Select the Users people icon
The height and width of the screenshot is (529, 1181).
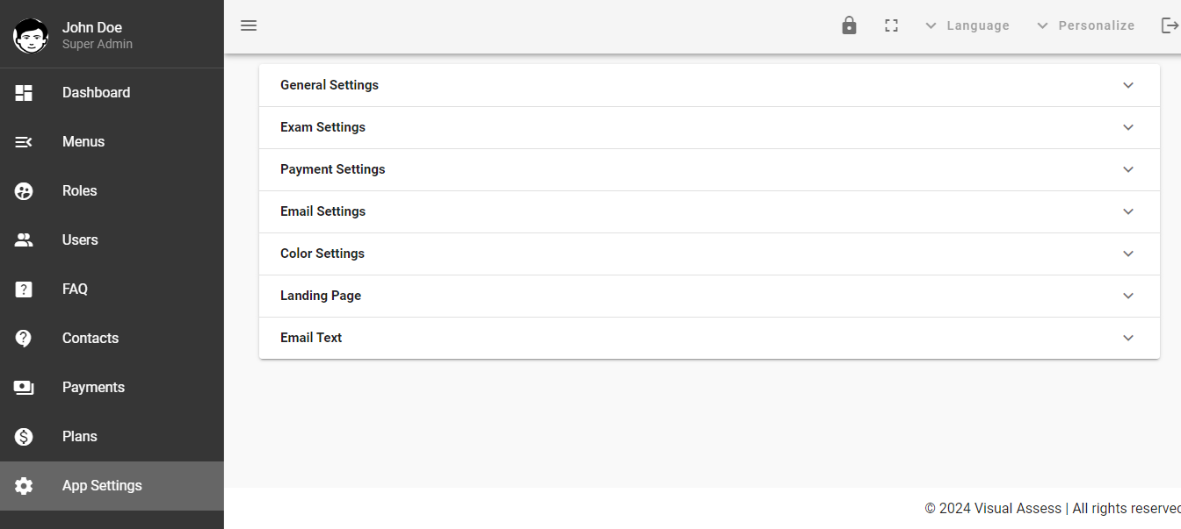(x=24, y=239)
